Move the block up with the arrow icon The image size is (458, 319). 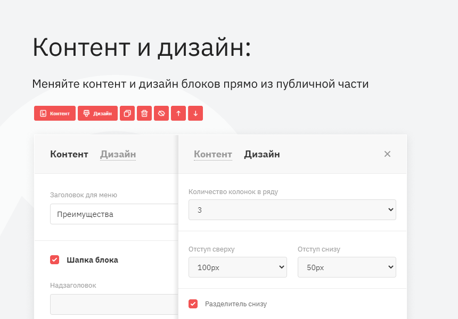[x=178, y=113]
